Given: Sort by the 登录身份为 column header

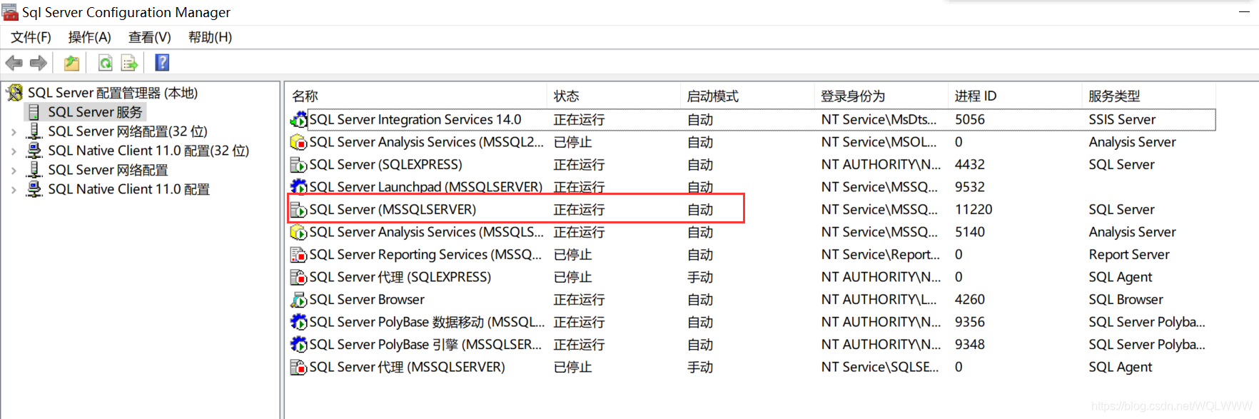Looking at the screenshot, I should (881, 96).
